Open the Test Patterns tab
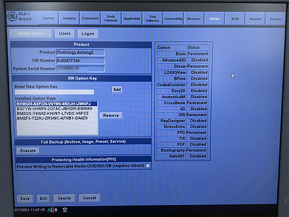This screenshot has height=217, width=289. coord(153,19)
